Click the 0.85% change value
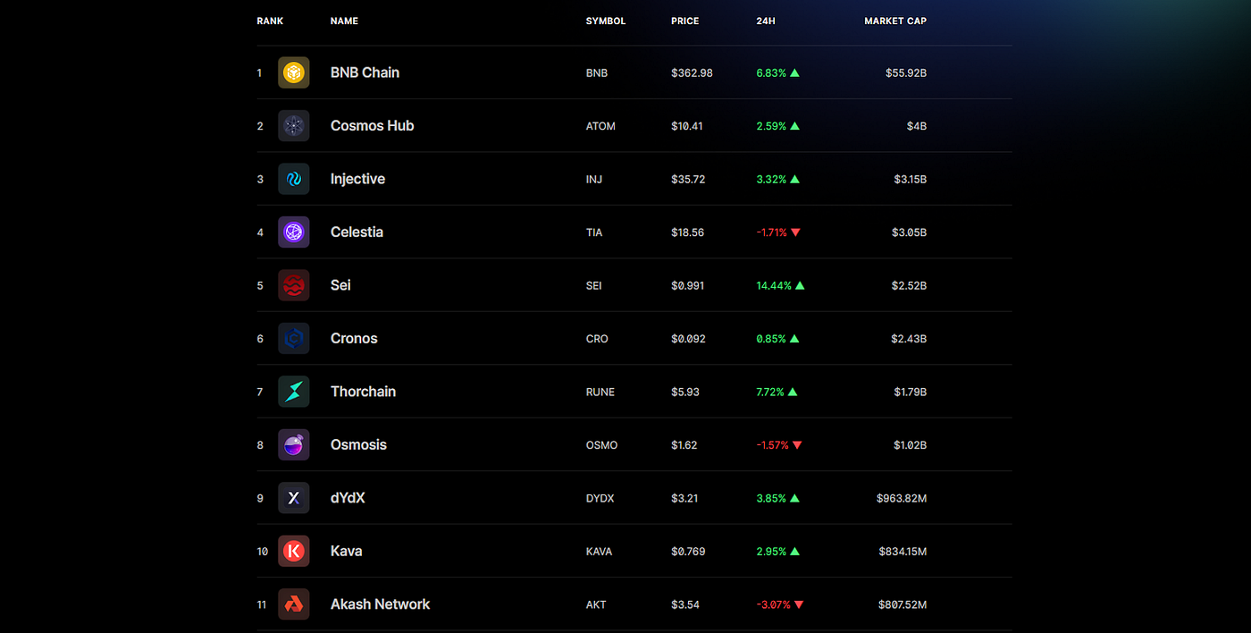Screen dimensions: 1251x633 point(771,339)
